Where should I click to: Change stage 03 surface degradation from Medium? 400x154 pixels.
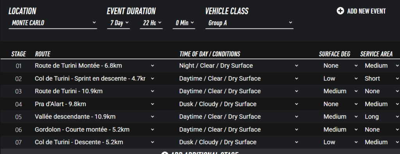(x=341, y=91)
